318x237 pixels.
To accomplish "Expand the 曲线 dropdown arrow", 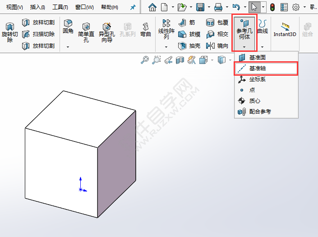I will 263,47.
